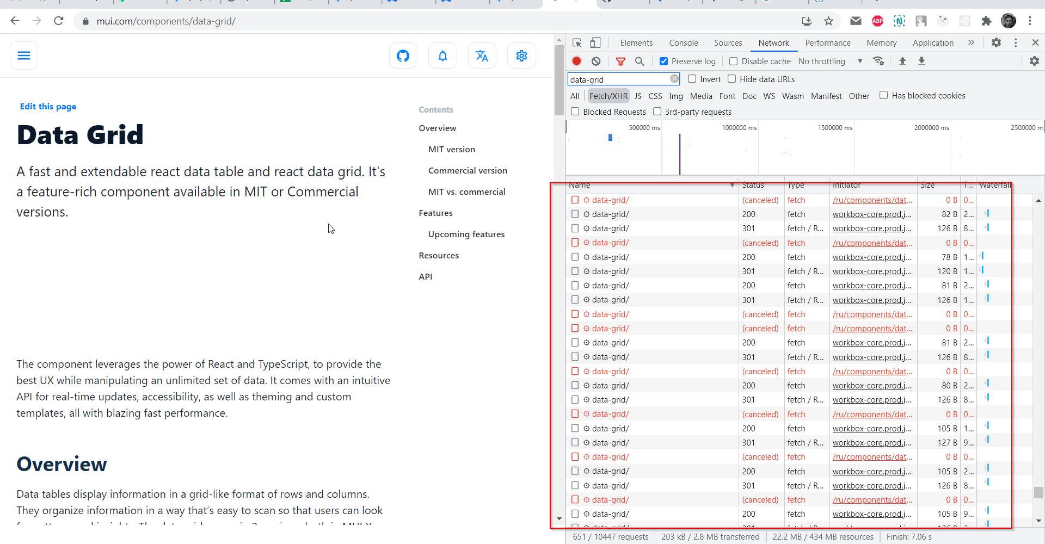Stop recording network log

coord(577,61)
